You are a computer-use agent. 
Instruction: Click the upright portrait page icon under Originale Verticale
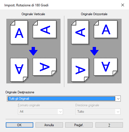[x=19, y=32]
